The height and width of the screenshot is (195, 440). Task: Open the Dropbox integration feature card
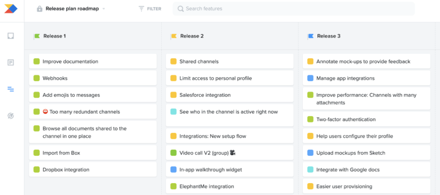coord(93,170)
